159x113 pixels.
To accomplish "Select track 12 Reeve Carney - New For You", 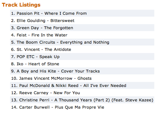I will point(82,93).
